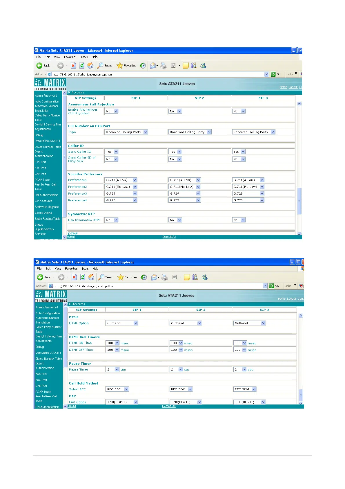The height and width of the screenshot is (489, 345).
Task: Open Vocoder Preference2 dropdown for SIP 2
Action: tap(185, 187)
